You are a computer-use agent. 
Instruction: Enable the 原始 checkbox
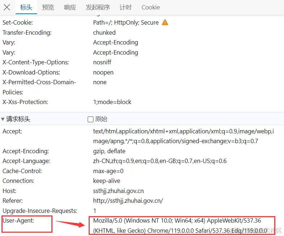click(90, 119)
